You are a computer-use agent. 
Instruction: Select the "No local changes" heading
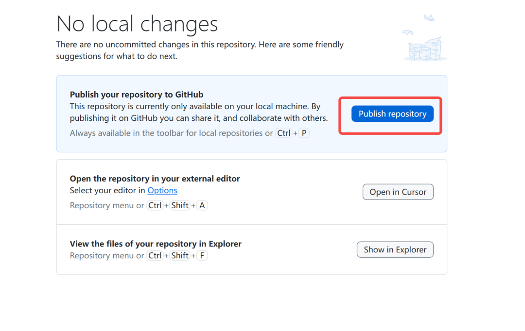(x=137, y=24)
